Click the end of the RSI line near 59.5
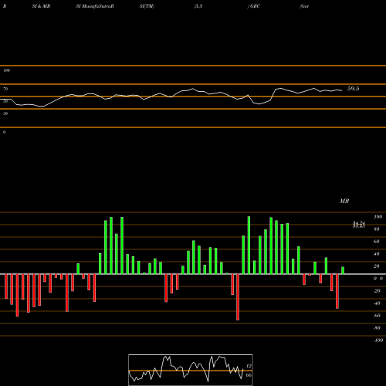 pos(342,90)
